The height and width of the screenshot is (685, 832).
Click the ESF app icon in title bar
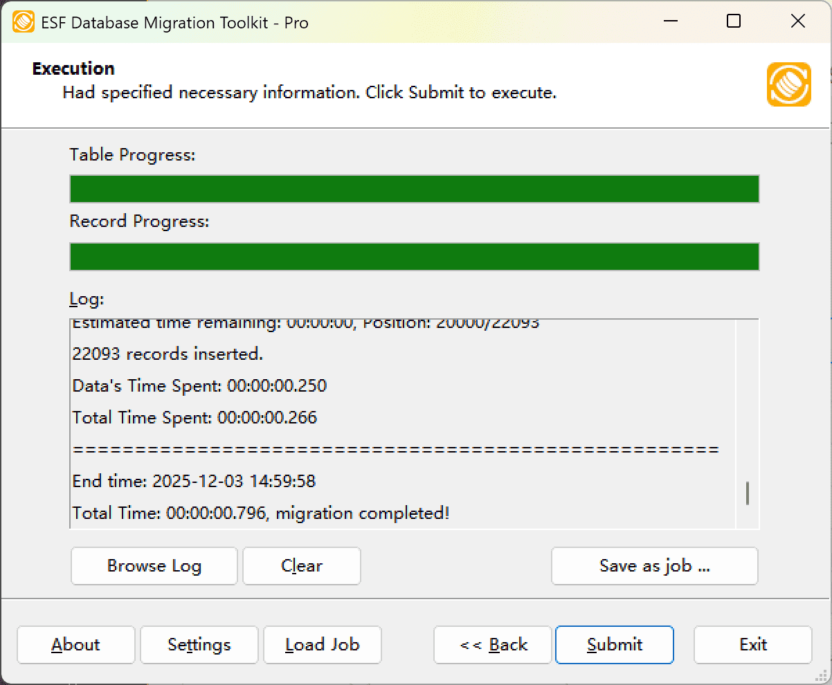(x=24, y=22)
